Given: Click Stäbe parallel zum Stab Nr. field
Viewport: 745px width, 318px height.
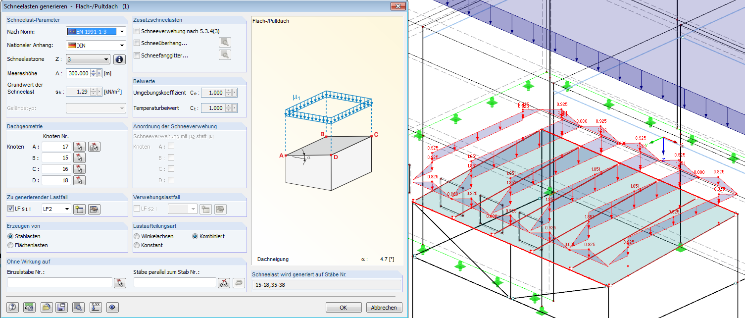Looking at the screenshot, I should pos(175,283).
